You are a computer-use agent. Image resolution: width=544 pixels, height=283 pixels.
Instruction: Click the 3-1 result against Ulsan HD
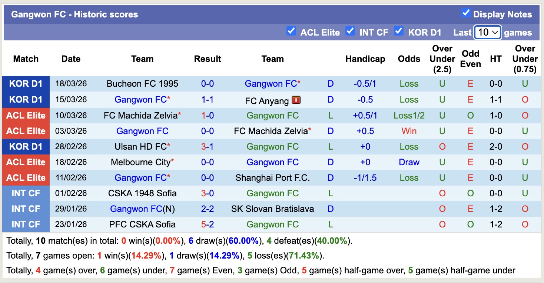point(208,147)
